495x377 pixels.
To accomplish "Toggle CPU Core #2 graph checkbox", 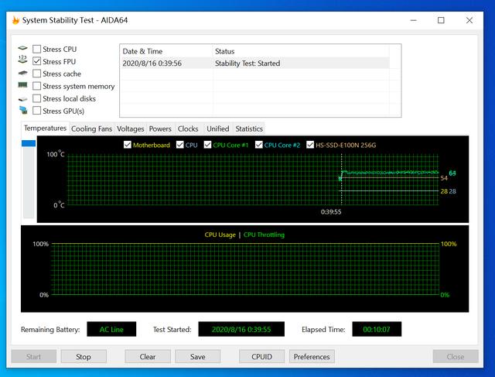I will 259,145.
